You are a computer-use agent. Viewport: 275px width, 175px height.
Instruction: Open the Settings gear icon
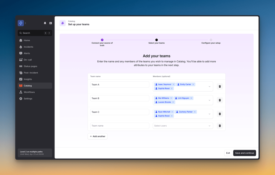(20, 98)
